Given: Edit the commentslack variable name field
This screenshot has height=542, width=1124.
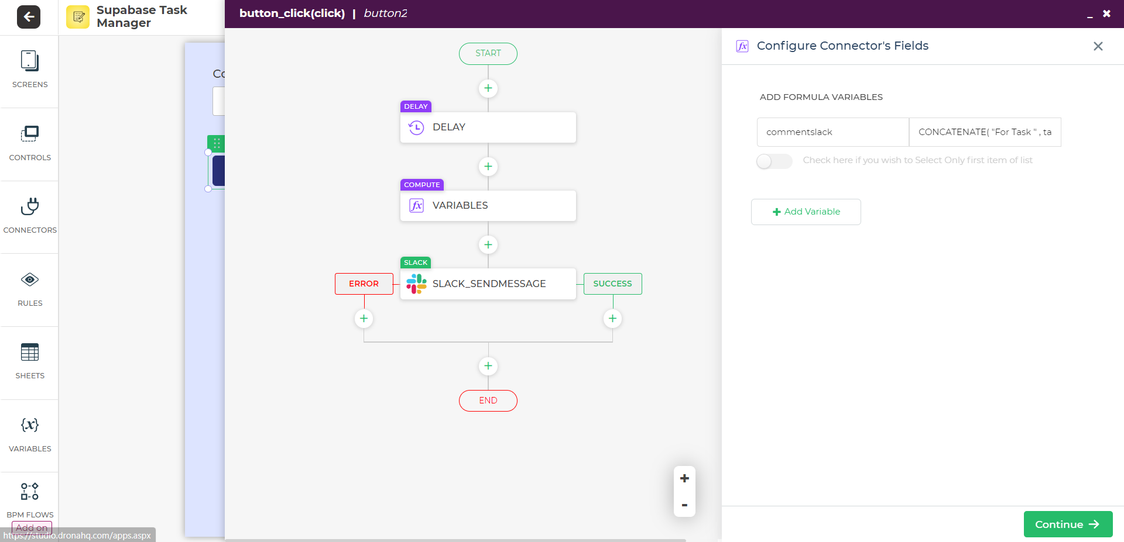Looking at the screenshot, I should click(x=832, y=132).
